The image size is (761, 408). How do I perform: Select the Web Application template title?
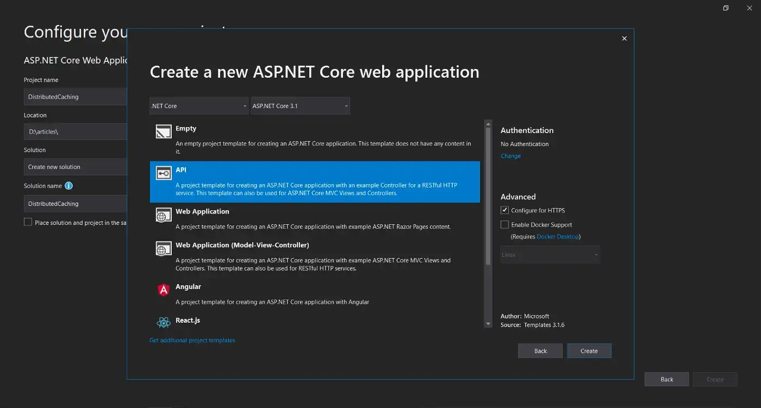pyautogui.click(x=202, y=212)
